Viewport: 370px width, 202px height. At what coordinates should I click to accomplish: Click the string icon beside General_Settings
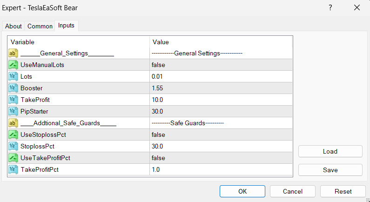click(x=13, y=54)
